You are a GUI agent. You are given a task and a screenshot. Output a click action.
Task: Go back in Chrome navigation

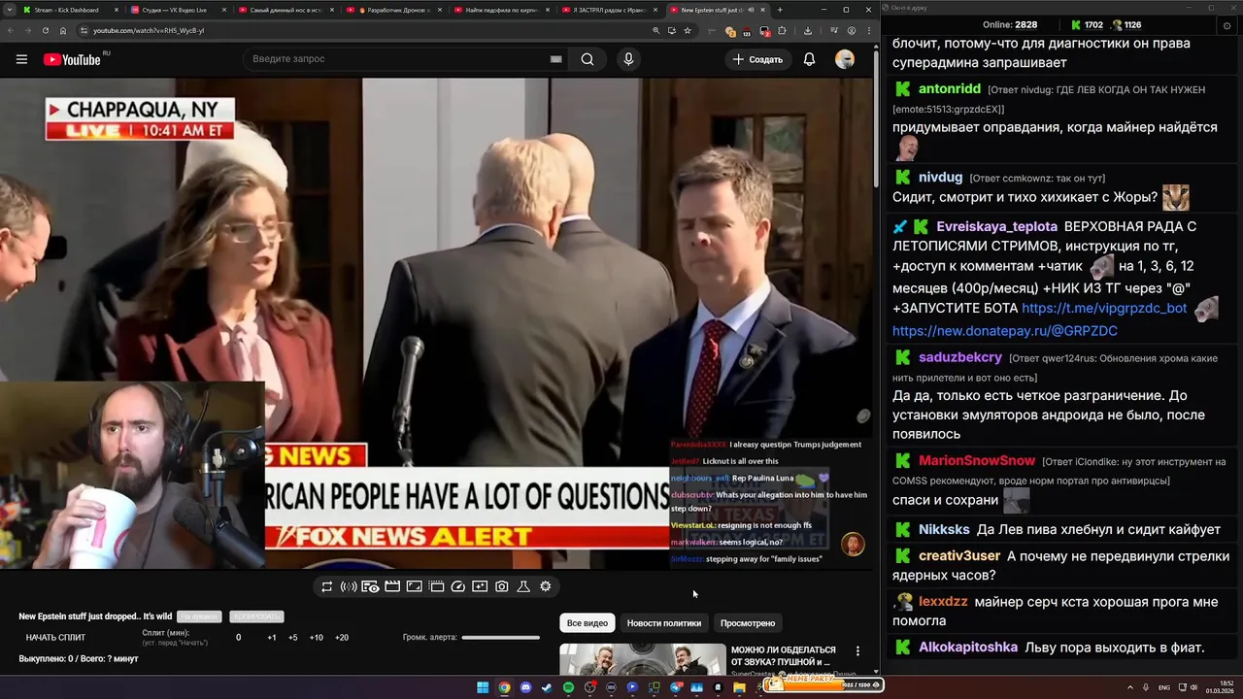click(10, 30)
